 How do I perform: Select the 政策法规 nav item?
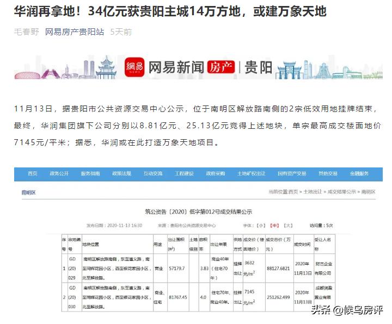pos(121,173)
